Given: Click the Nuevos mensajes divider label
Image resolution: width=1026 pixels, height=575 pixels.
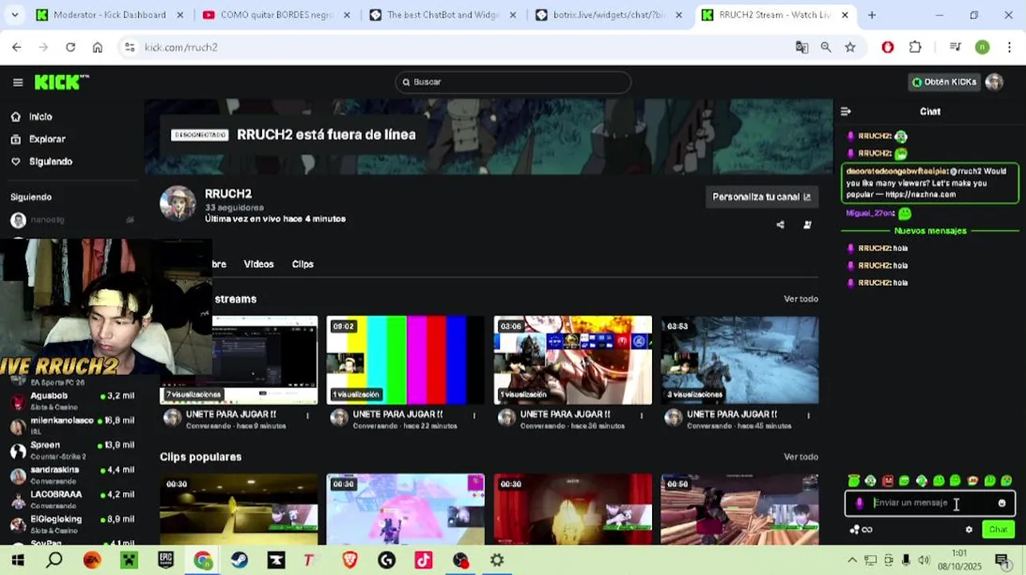Looking at the screenshot, I should click(x=930, y=231).
